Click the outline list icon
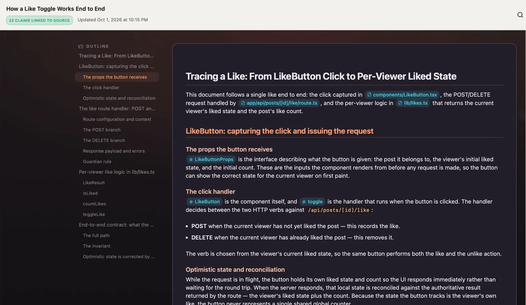526x305 pixels. tap(81, 47)
